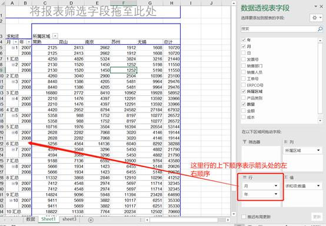
Task: Check the 日 field checkbox
Action: pyautogui.click(x=244, y=52)
